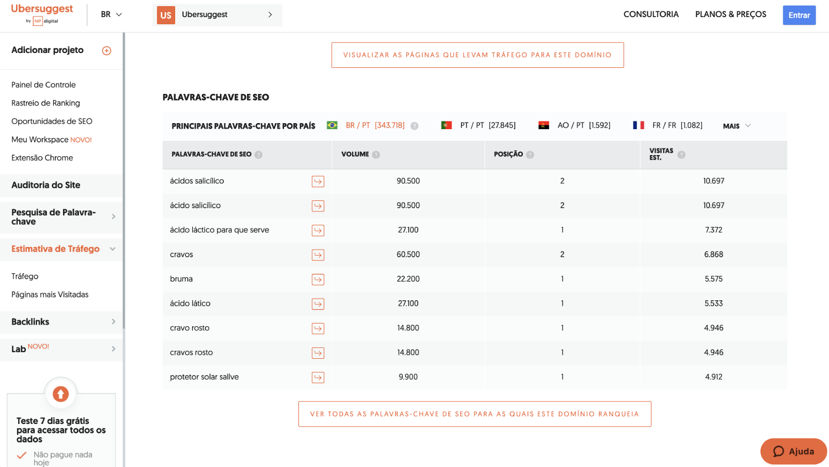Open the BR region selector dropdown
Screen dimensions: 829x467
click(111, 15)
